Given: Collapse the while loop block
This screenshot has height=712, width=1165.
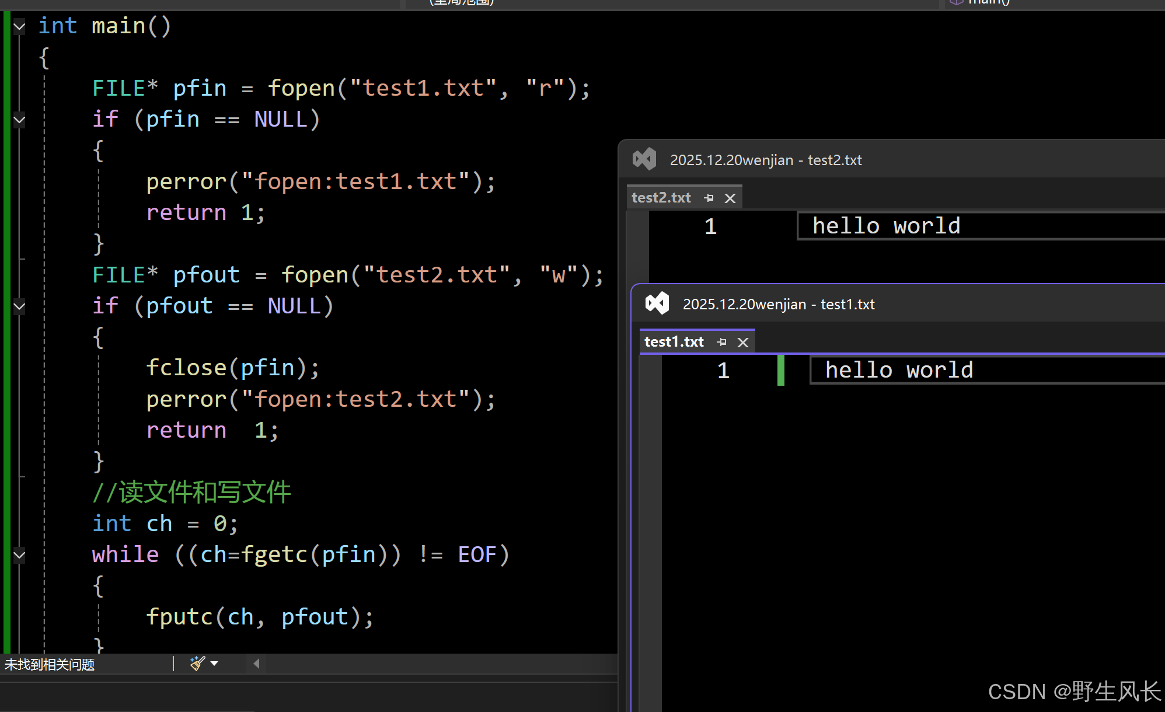Looking at the screenshot, I should 19,555.
